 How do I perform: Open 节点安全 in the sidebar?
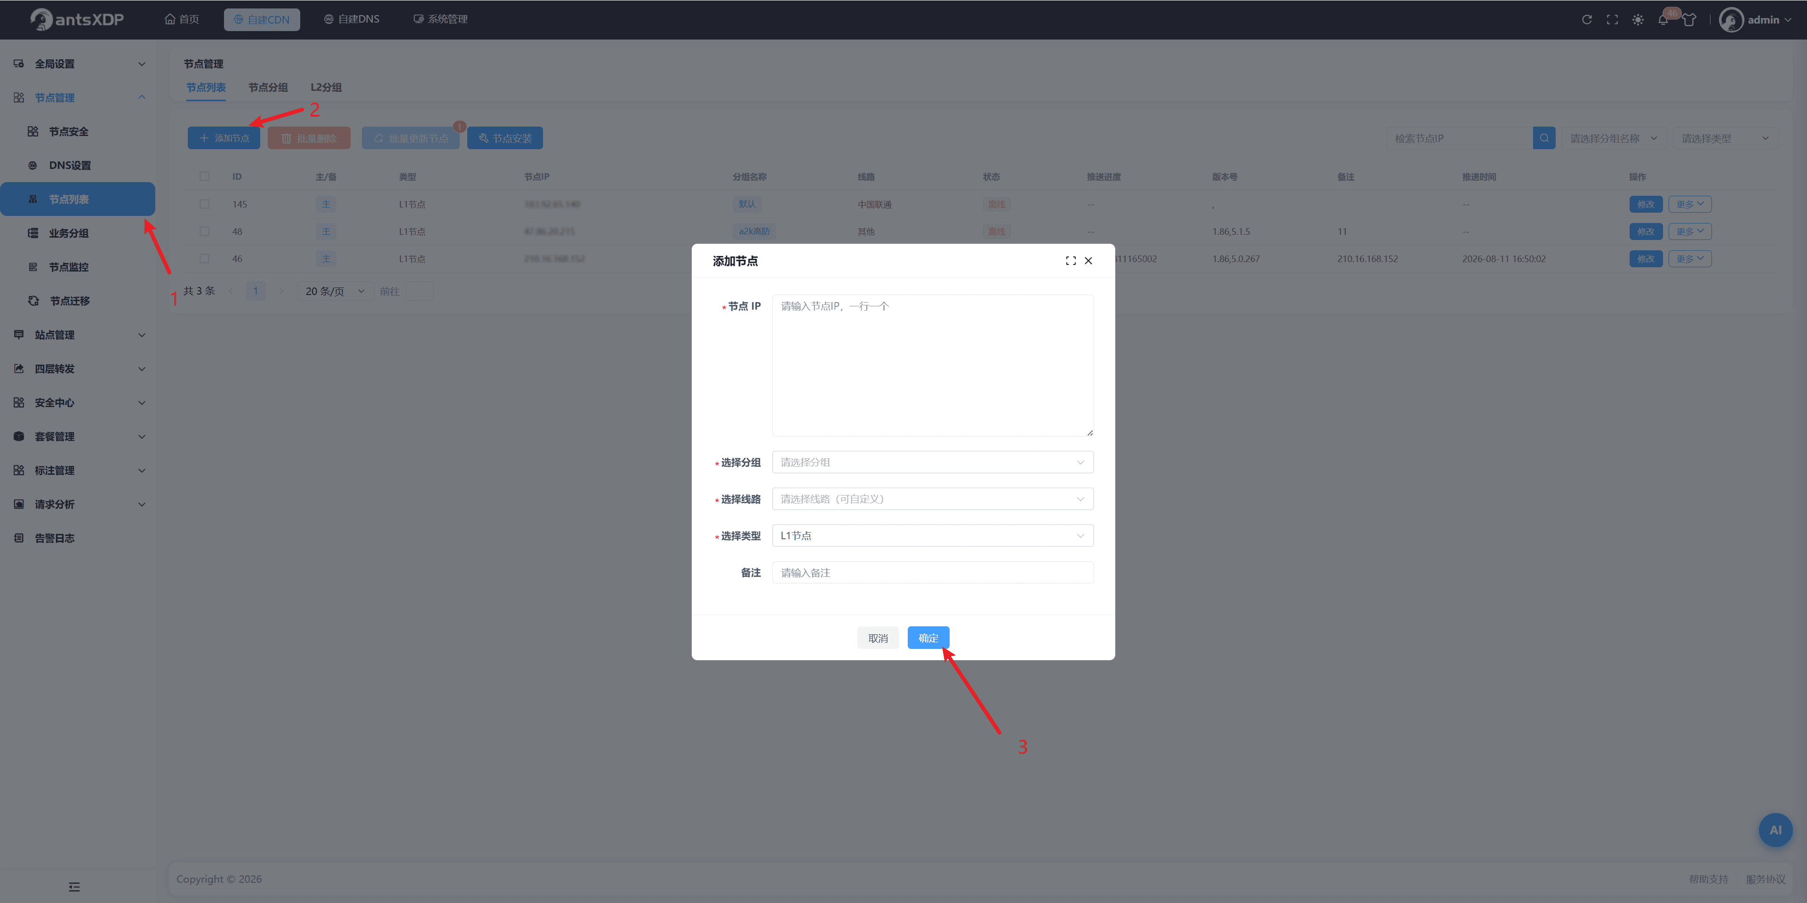(77, 131)
